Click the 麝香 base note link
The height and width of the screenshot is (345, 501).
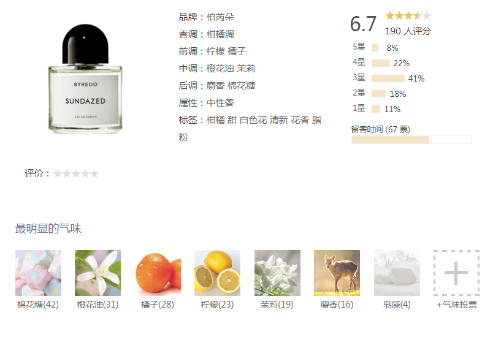[x=215, y=86]
